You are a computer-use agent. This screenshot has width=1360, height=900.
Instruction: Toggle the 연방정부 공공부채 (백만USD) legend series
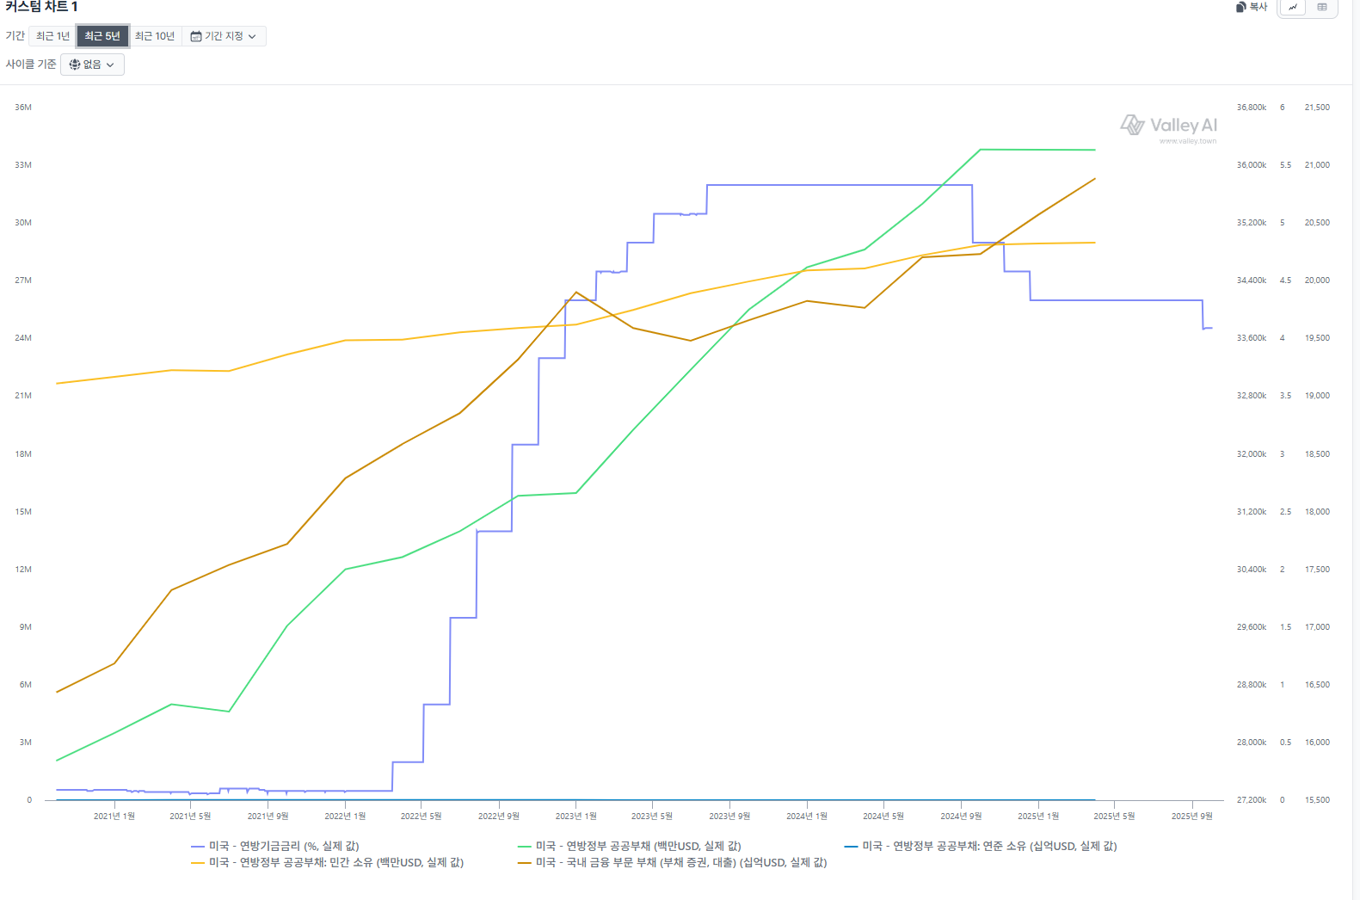(x=630, y=846)
